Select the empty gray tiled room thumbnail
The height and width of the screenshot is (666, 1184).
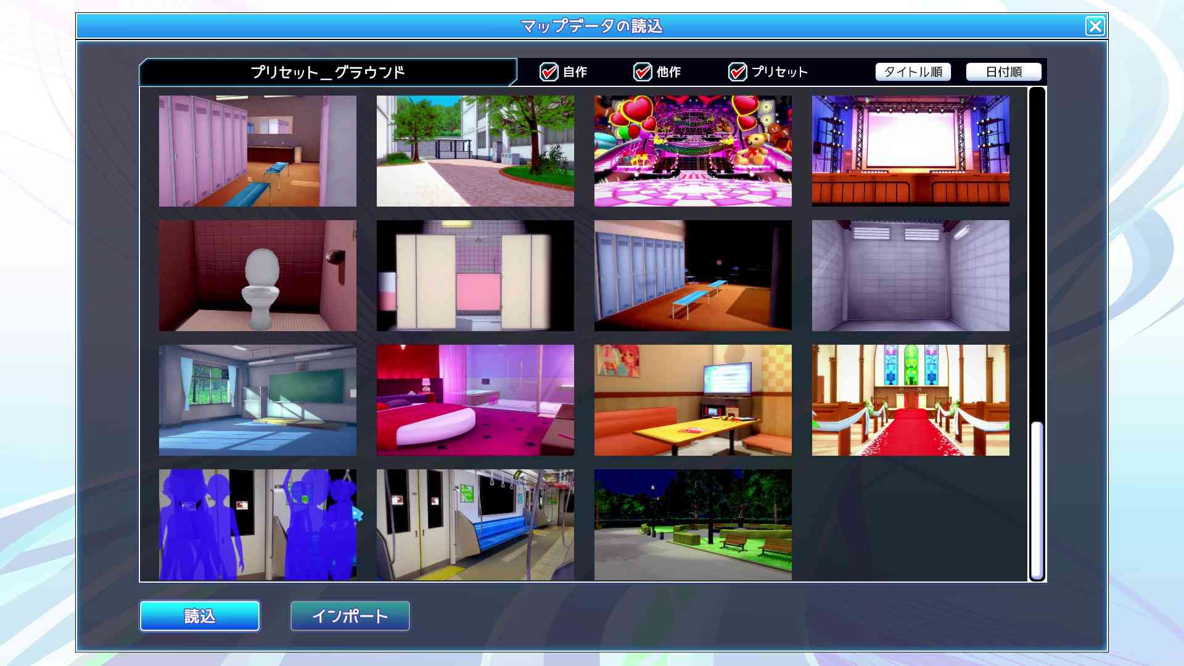[911, 276]
